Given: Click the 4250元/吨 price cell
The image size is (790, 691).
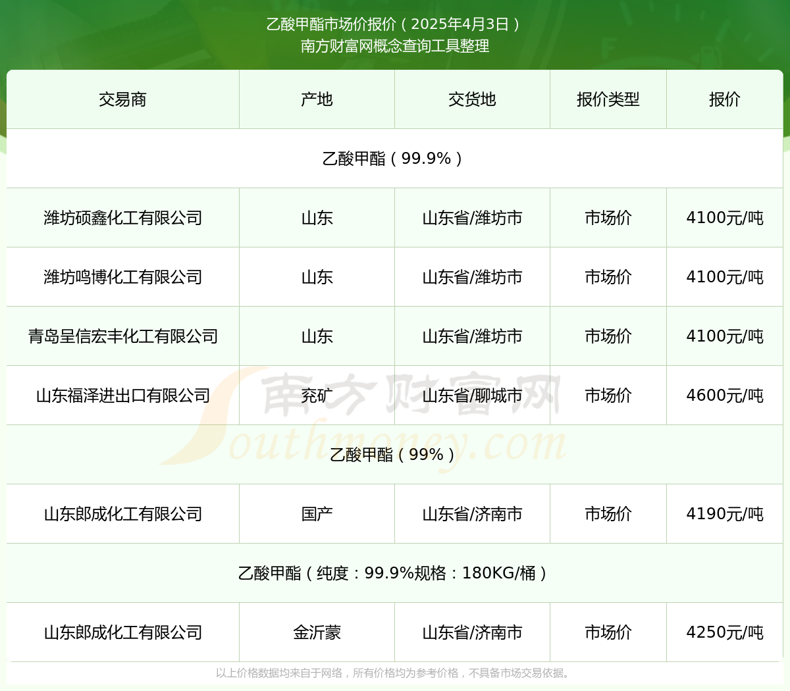Looking at the screenshot, I should coord(725,632).
